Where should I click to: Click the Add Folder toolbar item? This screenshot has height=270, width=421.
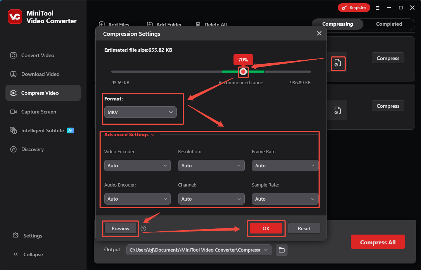pos(164,25)
